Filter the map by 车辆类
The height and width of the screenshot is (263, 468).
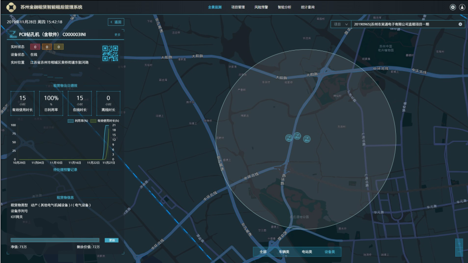point(284,252)
